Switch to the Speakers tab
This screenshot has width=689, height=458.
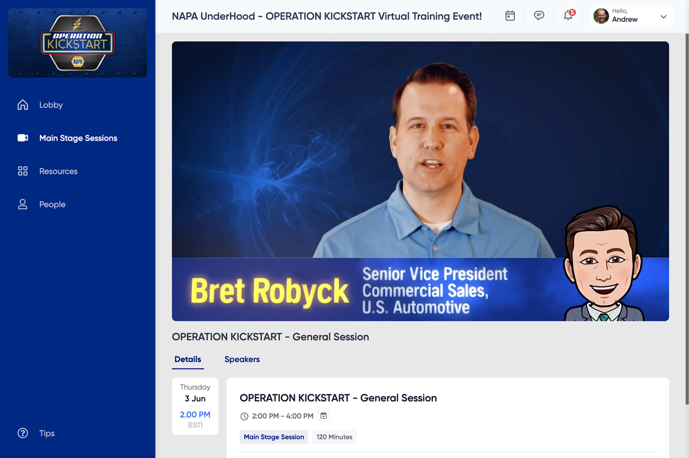pos(242,359)
